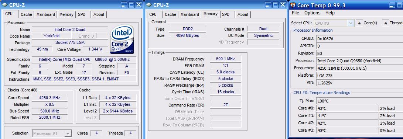Click the Instructions field listing MMX, SSE
This screenshot has height=139, width=403.
click(x=84, y=79)
